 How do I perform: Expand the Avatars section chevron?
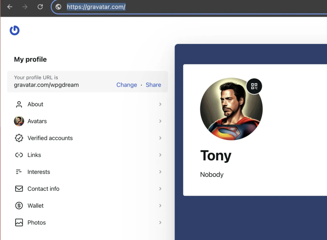[x=160, y=121]
